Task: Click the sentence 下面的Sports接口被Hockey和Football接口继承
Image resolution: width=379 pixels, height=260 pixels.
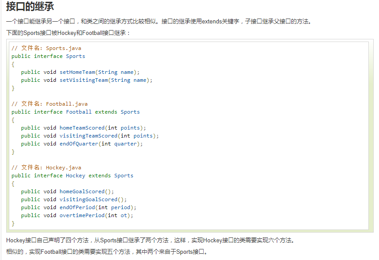Action: tap(68, 33)
